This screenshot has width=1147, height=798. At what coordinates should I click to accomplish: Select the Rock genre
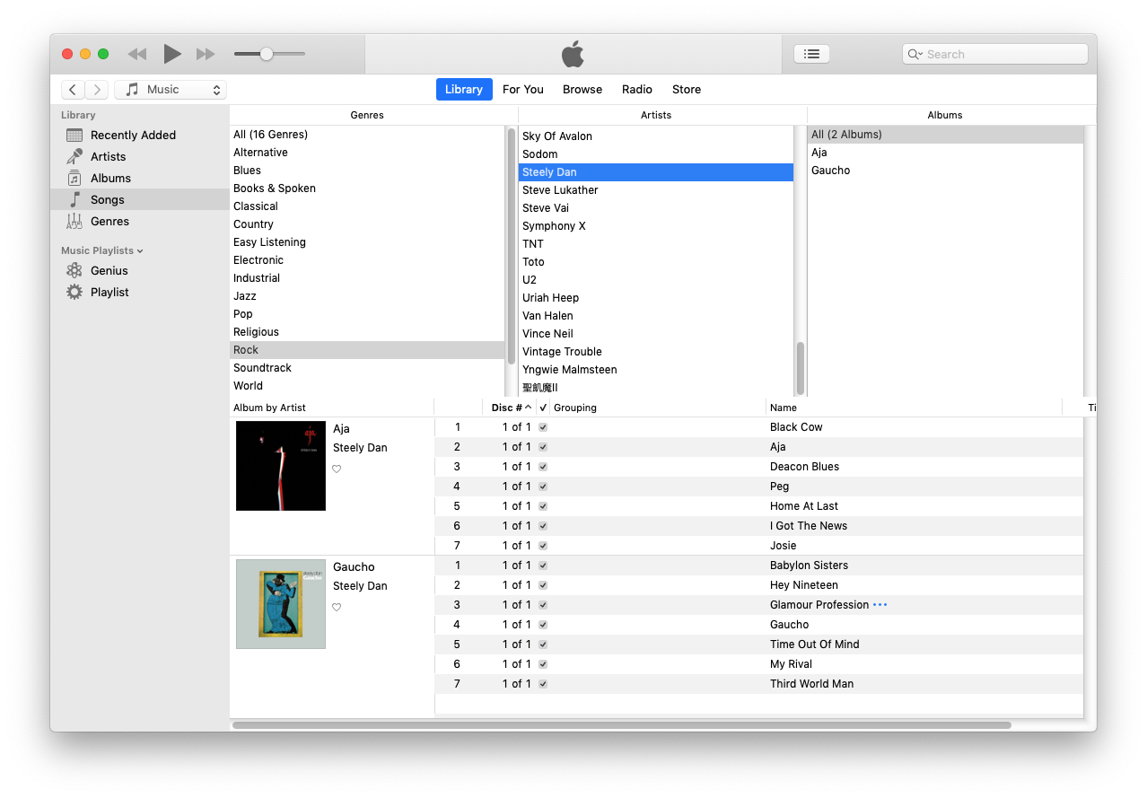point(367,350)
